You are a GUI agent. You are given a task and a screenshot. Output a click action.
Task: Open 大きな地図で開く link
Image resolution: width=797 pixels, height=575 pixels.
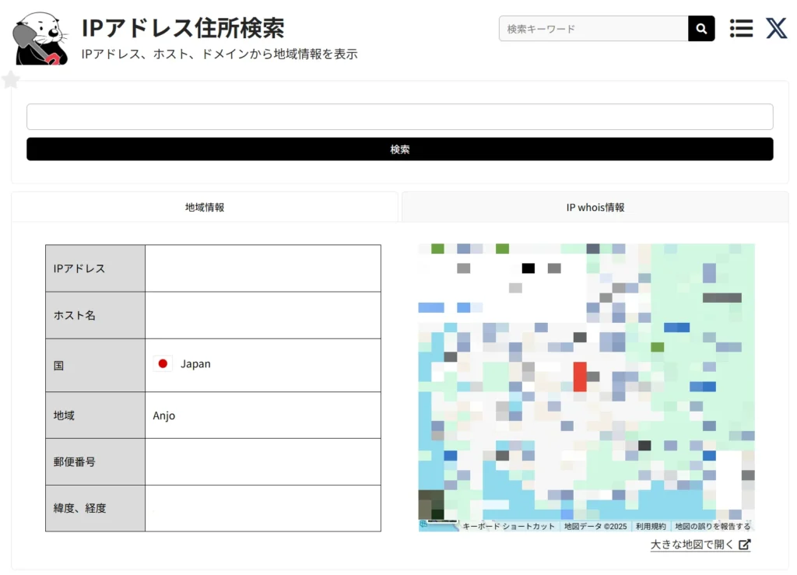pos(692,545)
